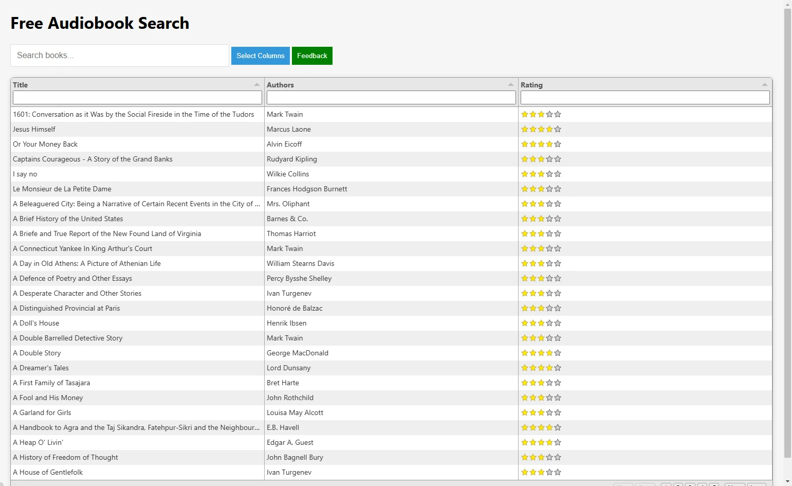Select the Captains Courageous title cell
Screen dimensions: 792x486
tap(93, 159)
